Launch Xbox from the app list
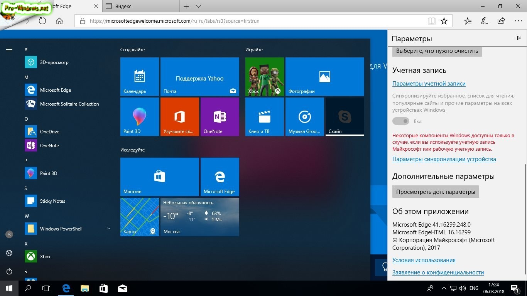This screenshot has width=527, height=296. coord(68,256)
